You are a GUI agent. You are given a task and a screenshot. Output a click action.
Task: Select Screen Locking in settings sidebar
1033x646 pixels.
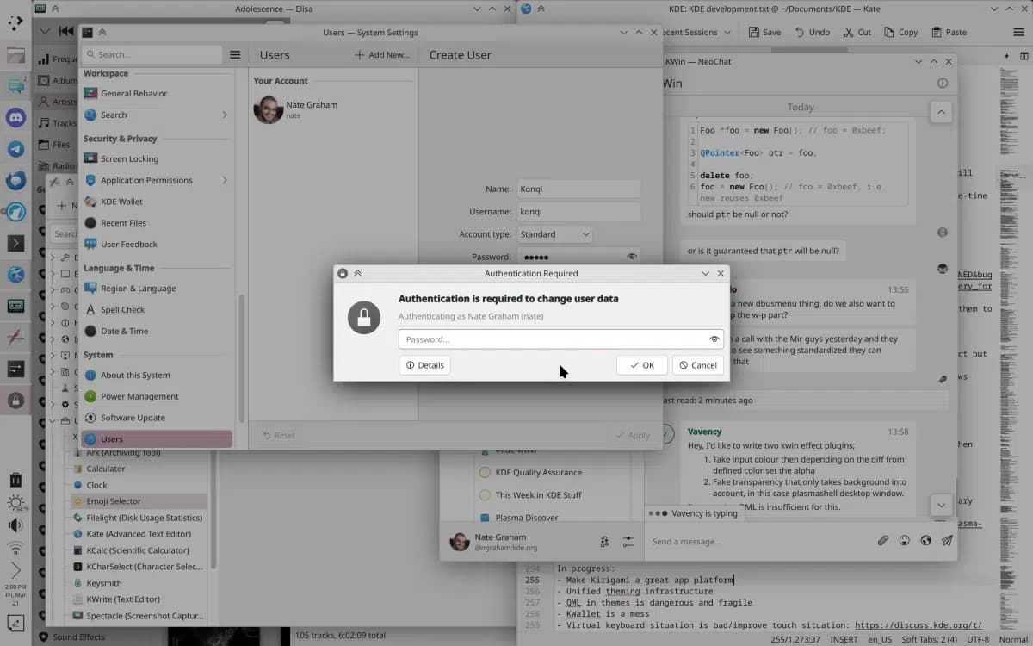point(129,158)
